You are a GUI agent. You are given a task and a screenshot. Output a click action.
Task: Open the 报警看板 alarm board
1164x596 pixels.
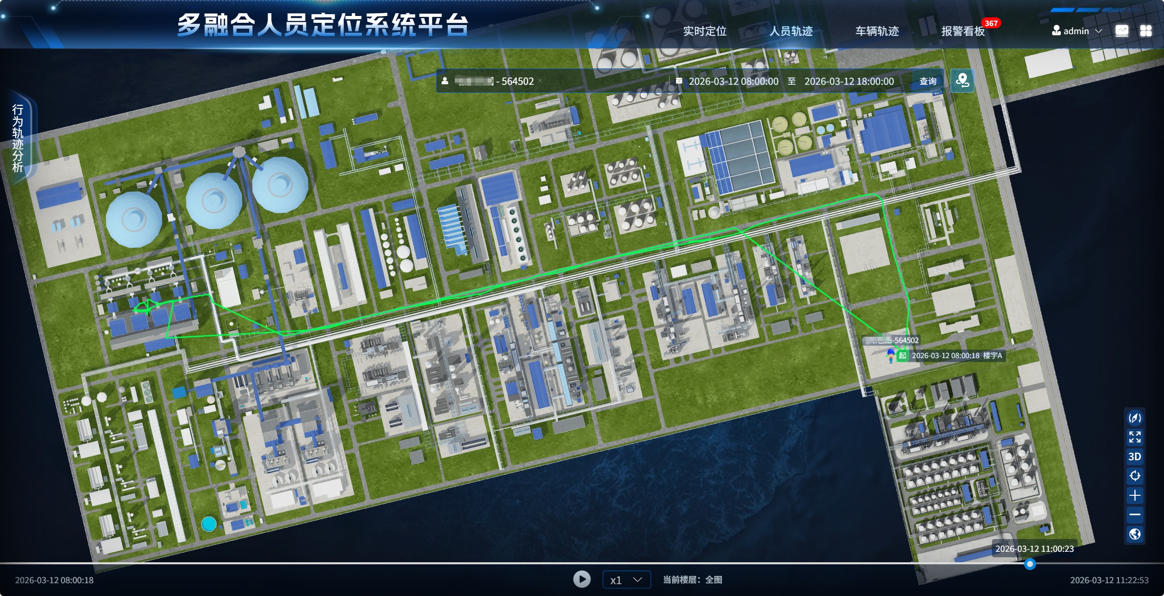pos(963,31)
